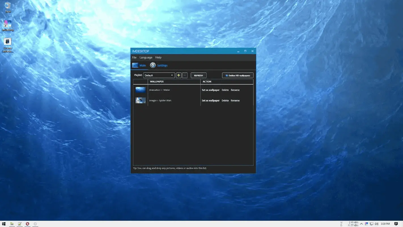Open the Help menu

click(158, 57)
